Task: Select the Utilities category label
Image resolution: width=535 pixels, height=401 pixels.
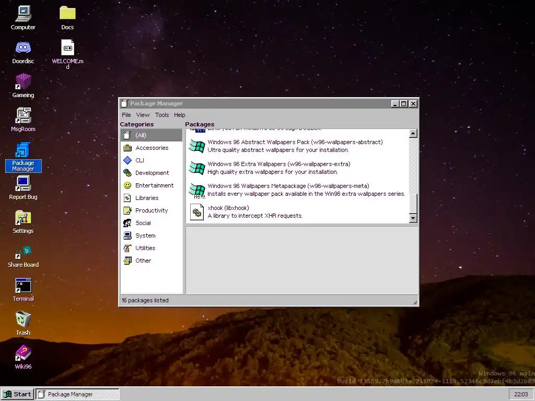Action: point(145,248)
